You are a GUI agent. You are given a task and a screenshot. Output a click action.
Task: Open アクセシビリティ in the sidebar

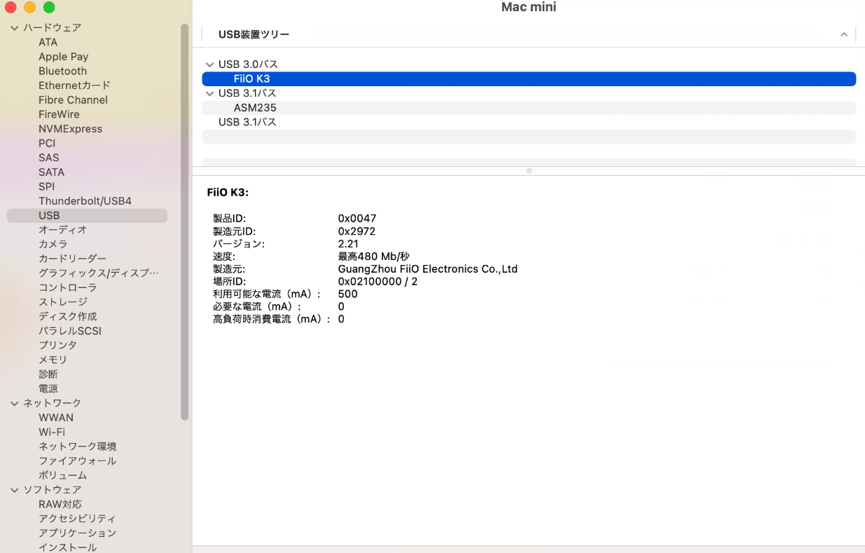point(77,519)
